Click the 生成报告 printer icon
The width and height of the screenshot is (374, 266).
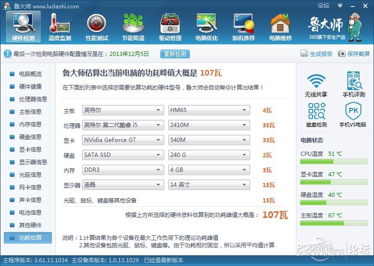[304, 54]
